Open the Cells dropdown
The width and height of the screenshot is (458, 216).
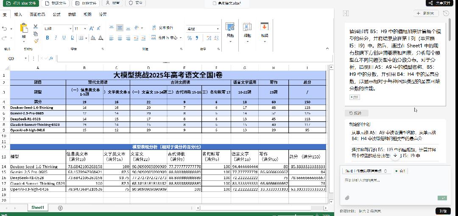click(247, 32)
